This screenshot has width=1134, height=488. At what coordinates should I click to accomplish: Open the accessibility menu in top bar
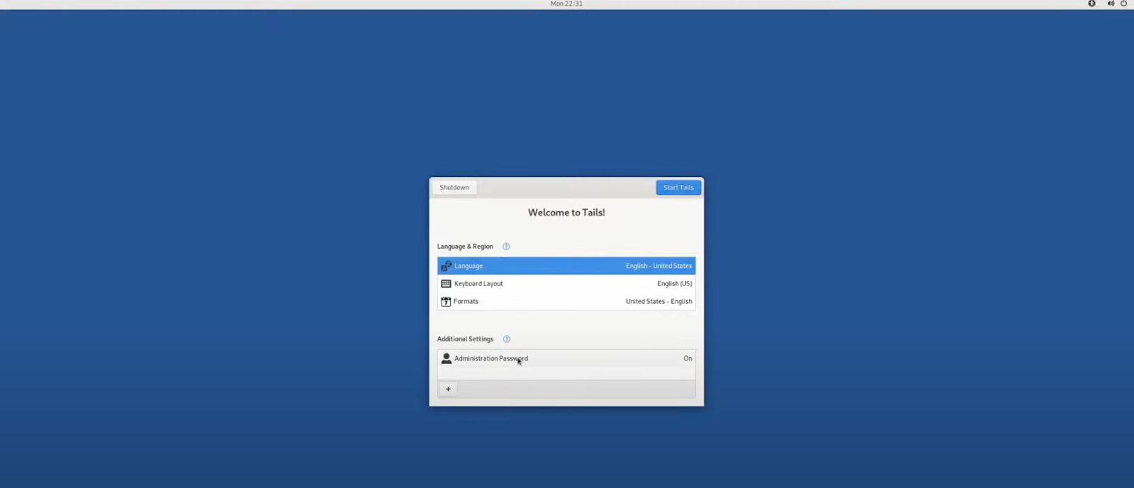tap(1091, 4)
